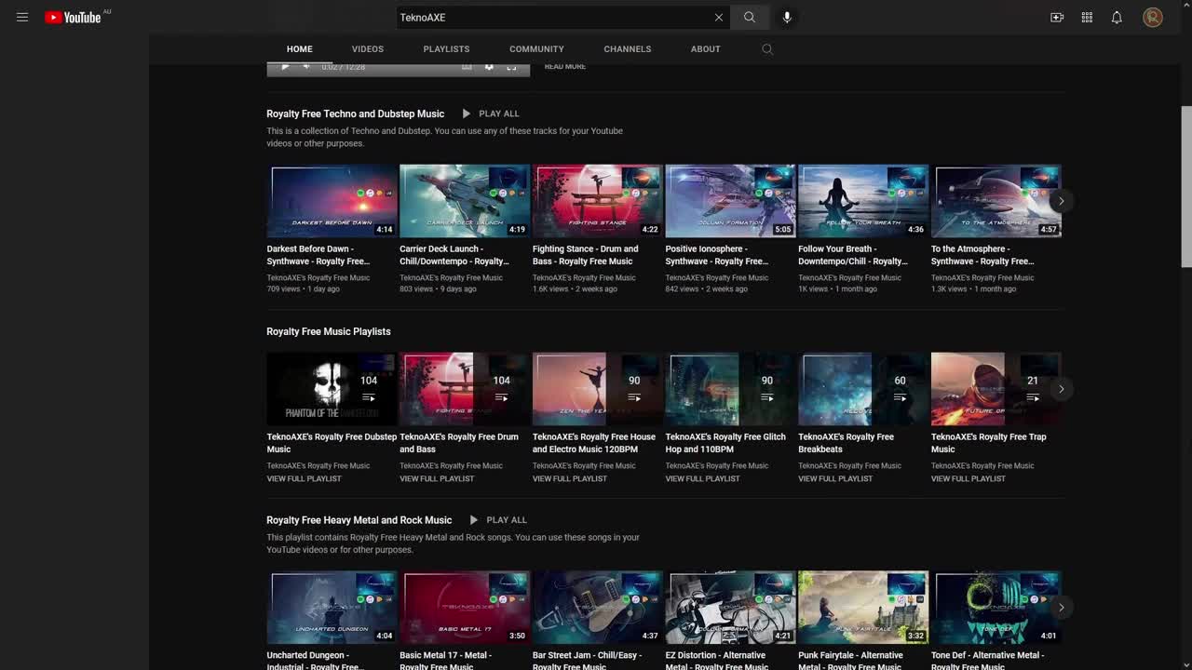Open Positive Ionosphere video thumbnail
Image resolution: width=1192 pixels, height=670 pixels.
(x=730, y=201)
